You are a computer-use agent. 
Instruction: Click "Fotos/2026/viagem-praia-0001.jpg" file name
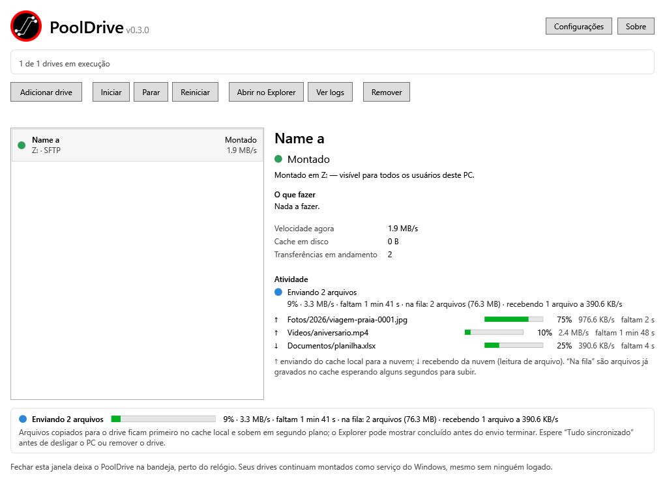point(347,320)
